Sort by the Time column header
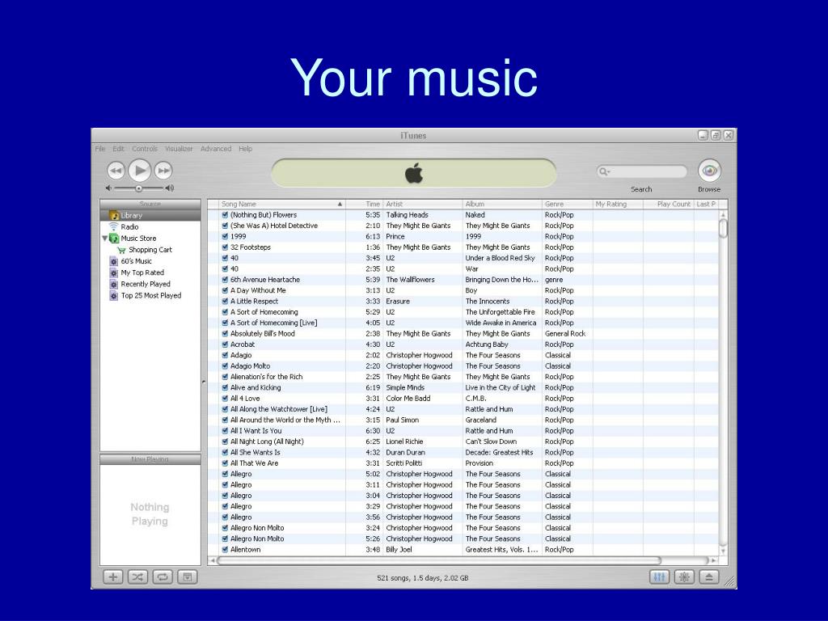Screen dimensions: 828x621 click(365, 204)
